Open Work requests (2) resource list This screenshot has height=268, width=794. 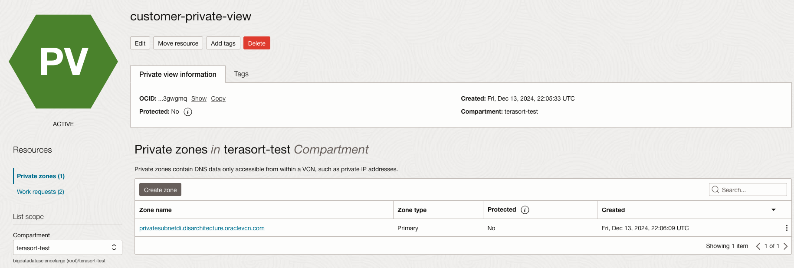pos(40,192)
